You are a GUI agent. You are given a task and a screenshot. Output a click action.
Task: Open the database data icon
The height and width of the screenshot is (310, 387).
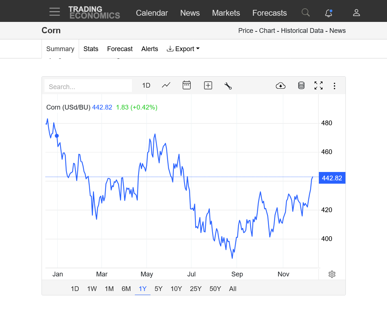pos(301,85)
